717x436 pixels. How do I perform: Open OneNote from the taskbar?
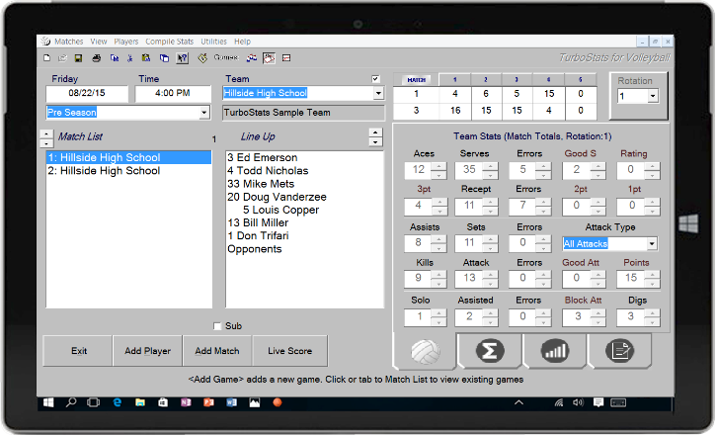(x=186, y=402)
